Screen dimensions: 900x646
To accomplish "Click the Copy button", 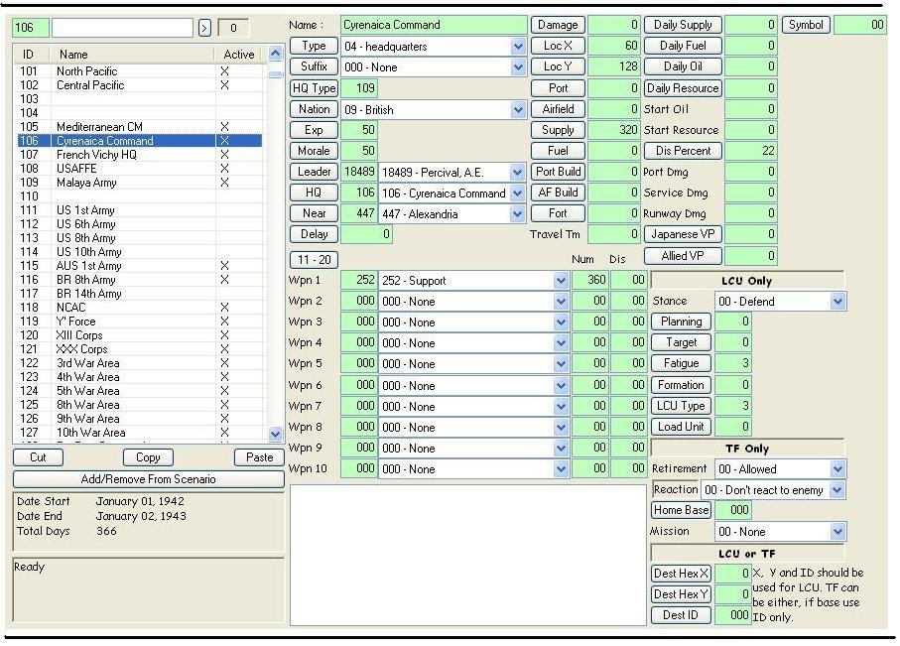I will pos(148,457).
